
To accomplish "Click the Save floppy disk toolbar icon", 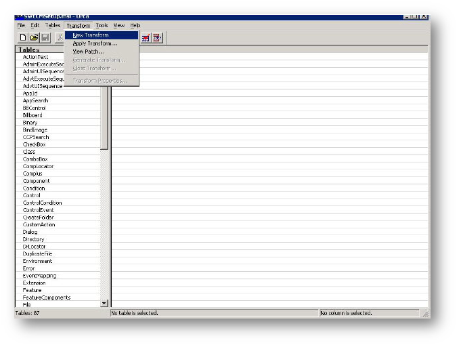I will click(x=45, y=39).
